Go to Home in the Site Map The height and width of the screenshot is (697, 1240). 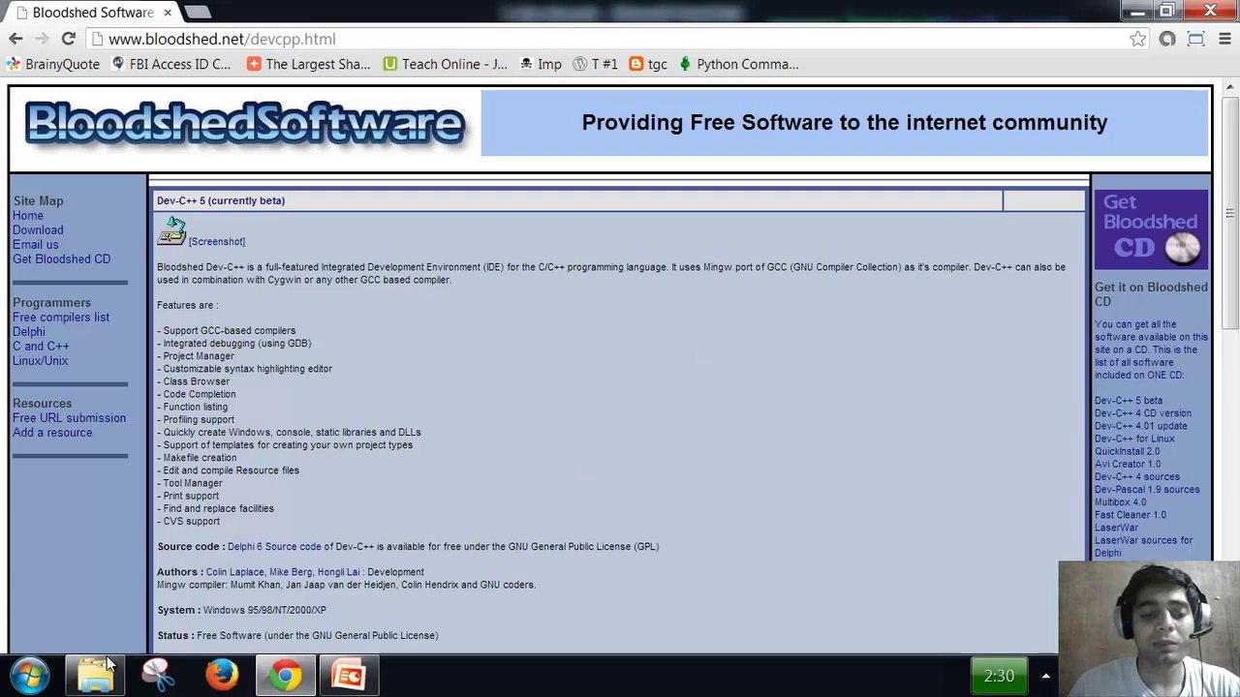(x=28, y=216)
